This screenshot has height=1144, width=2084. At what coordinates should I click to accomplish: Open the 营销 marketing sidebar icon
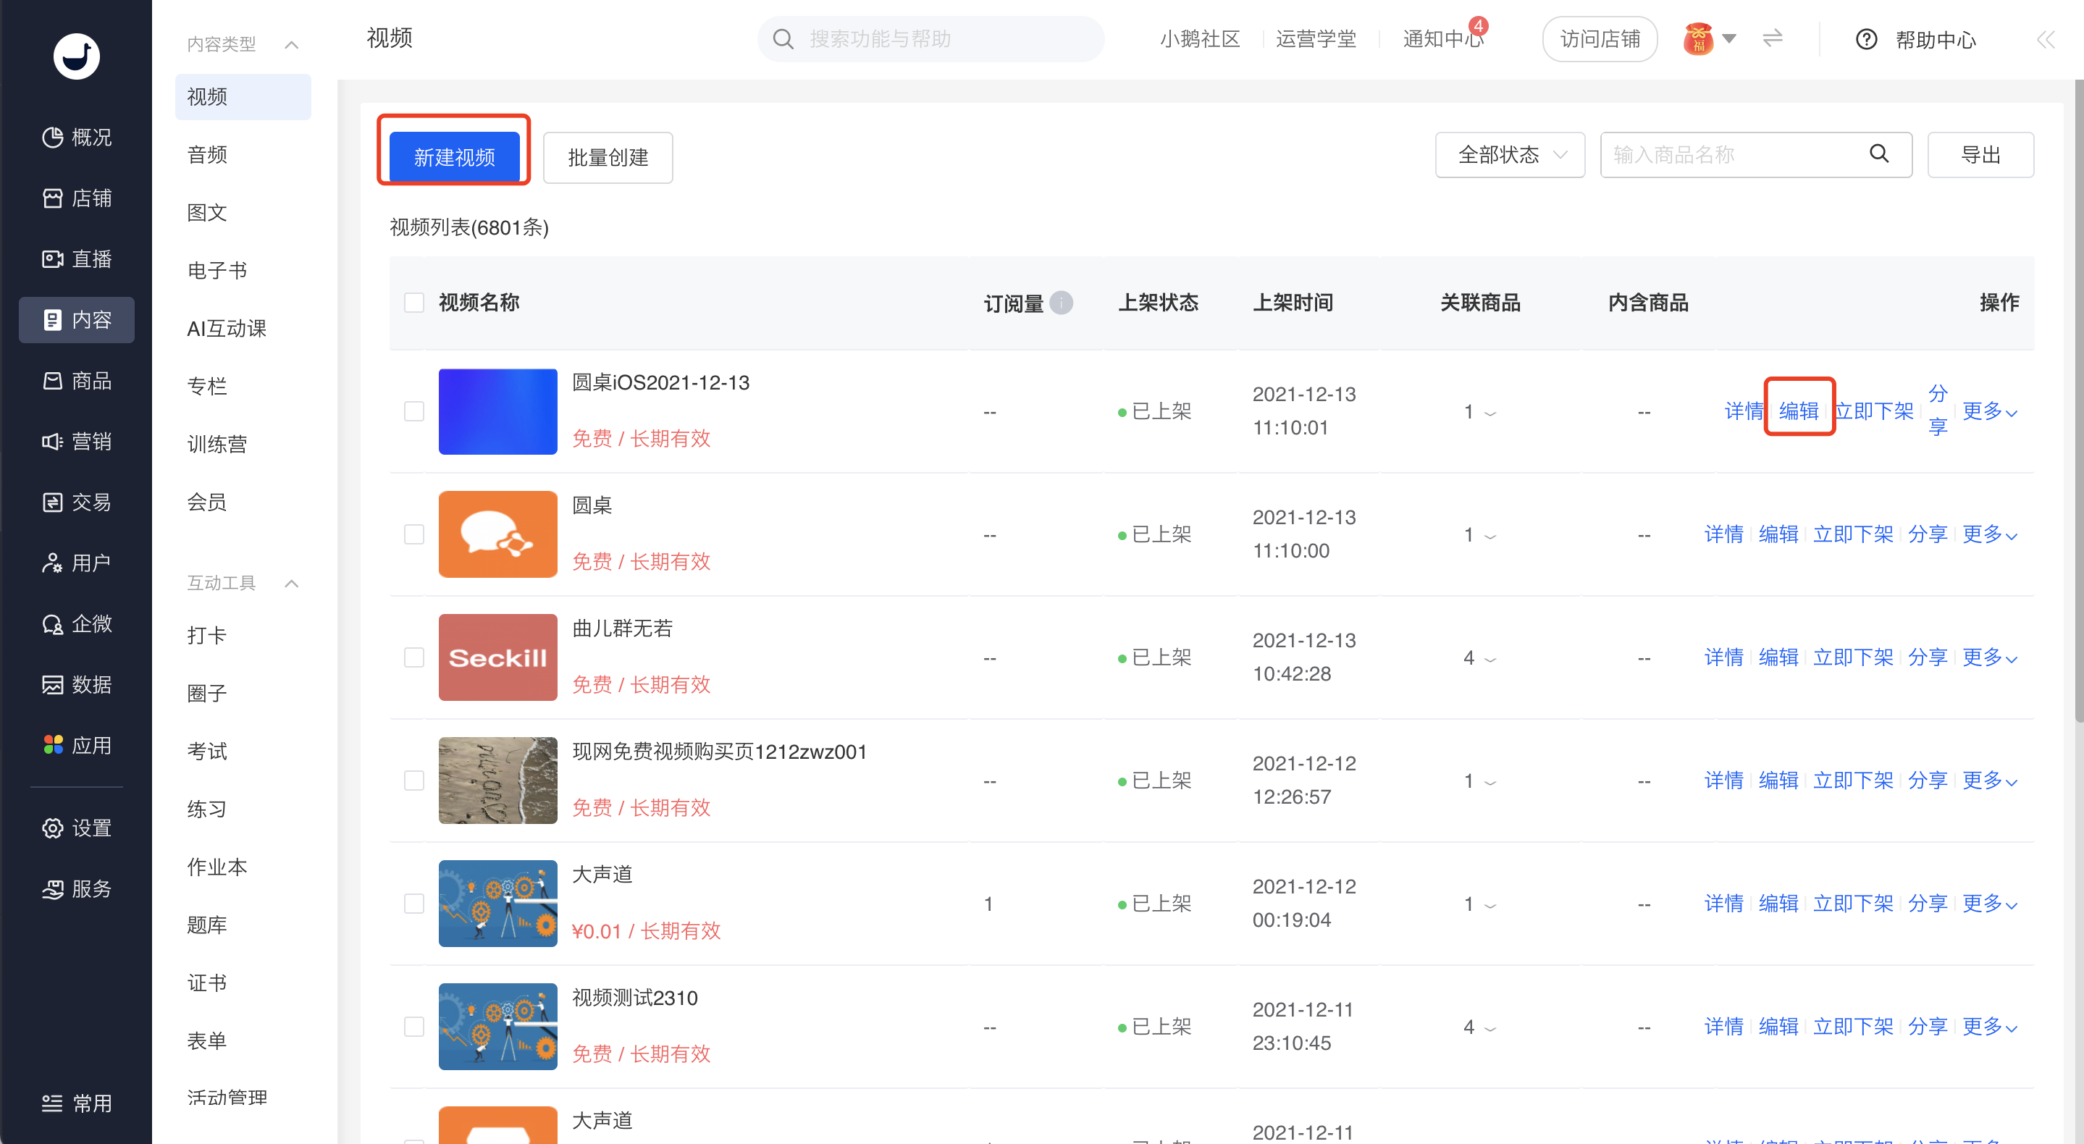pyautogui.click(x=52, y=441)
